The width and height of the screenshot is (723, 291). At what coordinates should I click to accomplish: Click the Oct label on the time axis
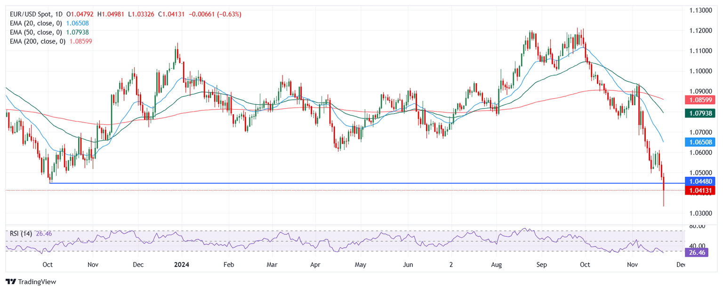48,265
